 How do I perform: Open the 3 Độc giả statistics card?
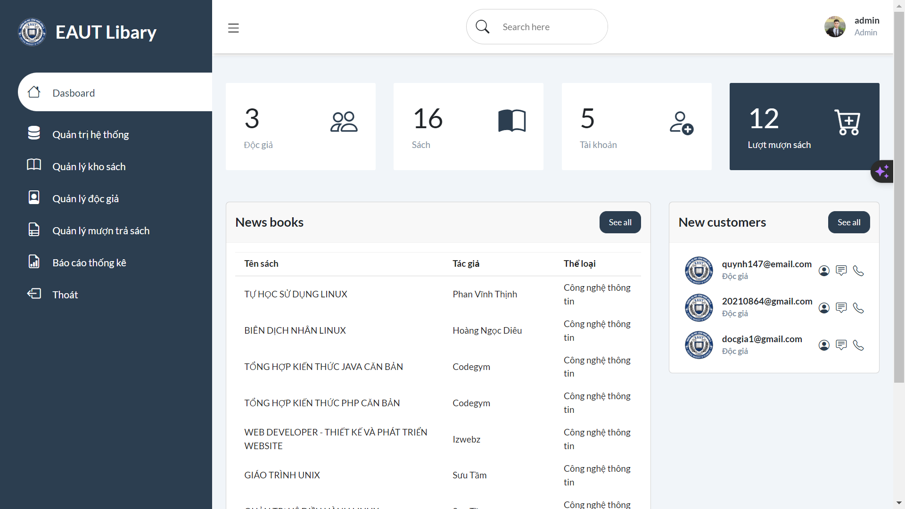coord(301,126)
